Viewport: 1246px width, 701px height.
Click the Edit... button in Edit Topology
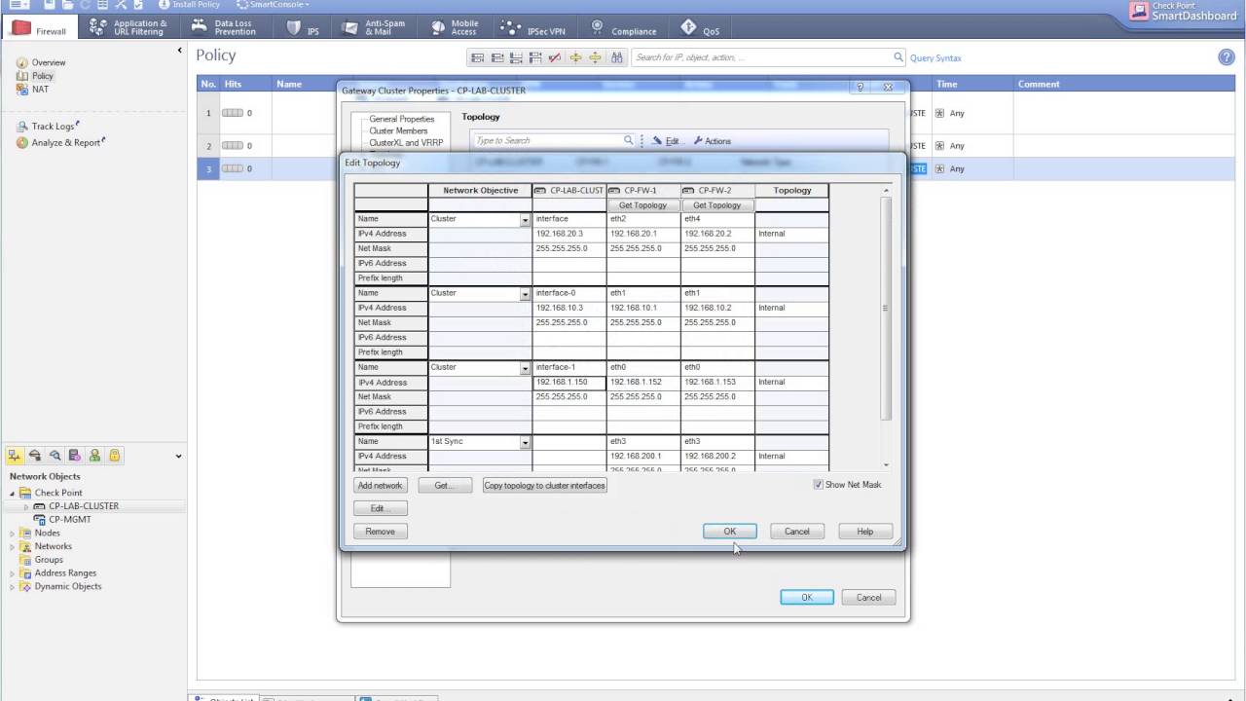click(381, 508)
